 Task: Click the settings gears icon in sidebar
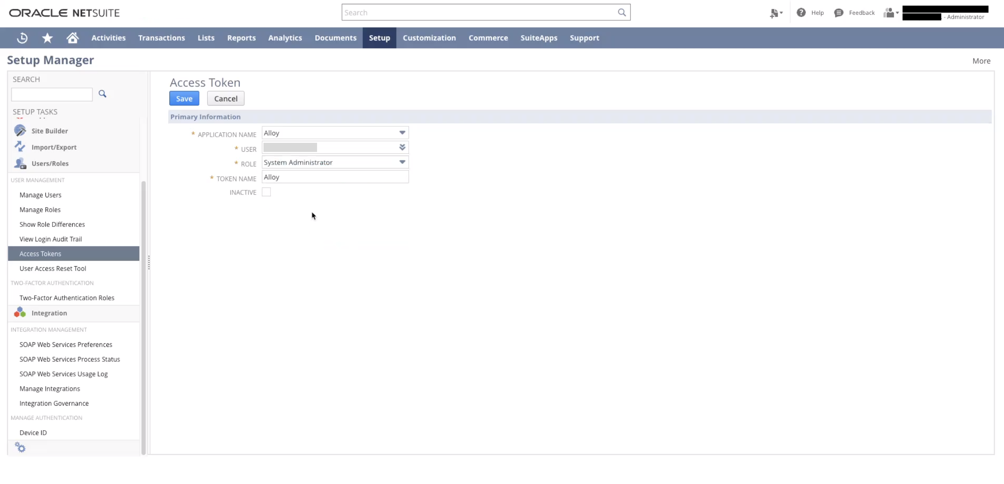20,447
